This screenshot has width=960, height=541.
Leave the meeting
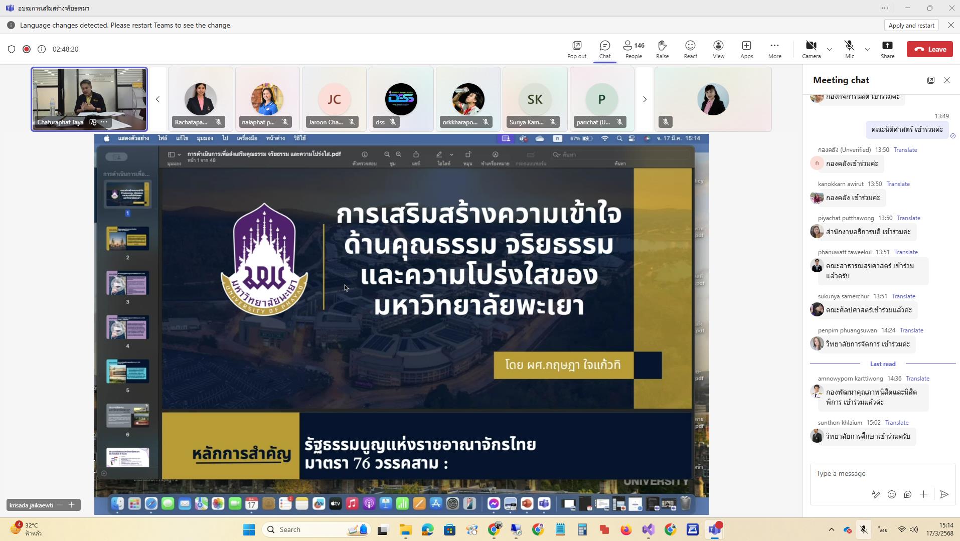coord(930,49)
